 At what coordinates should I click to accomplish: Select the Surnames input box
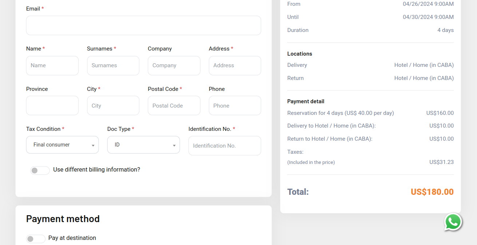pos(113,65)
